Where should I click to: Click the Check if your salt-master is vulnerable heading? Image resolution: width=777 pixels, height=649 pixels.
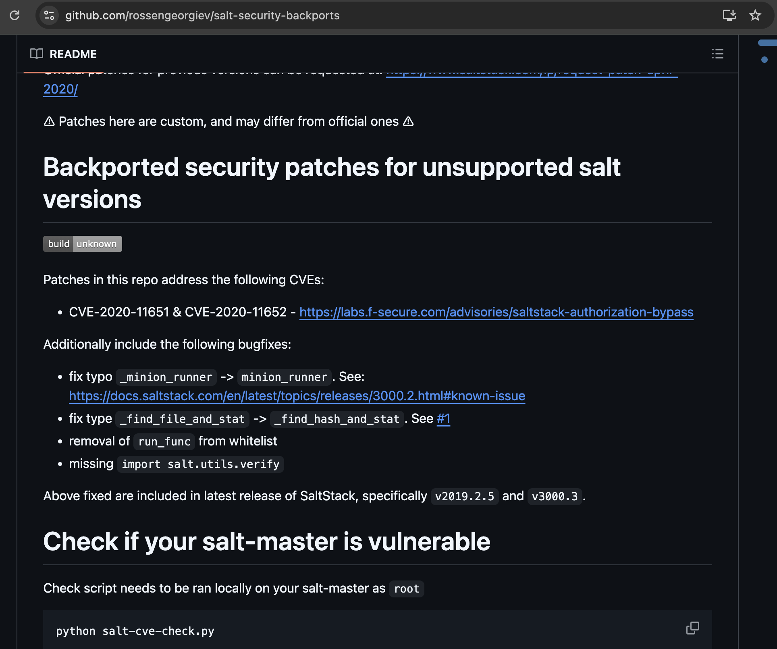(266, 541)
